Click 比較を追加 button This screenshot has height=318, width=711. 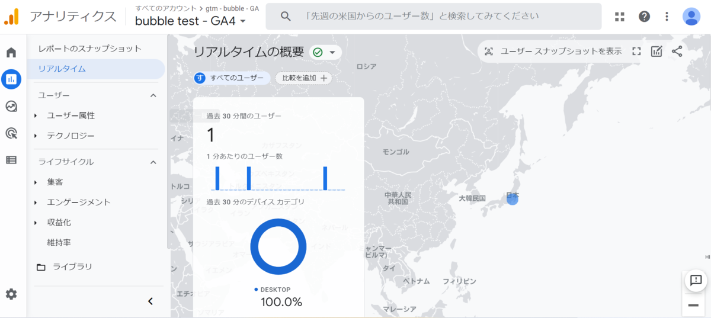[x=303, y=78]
